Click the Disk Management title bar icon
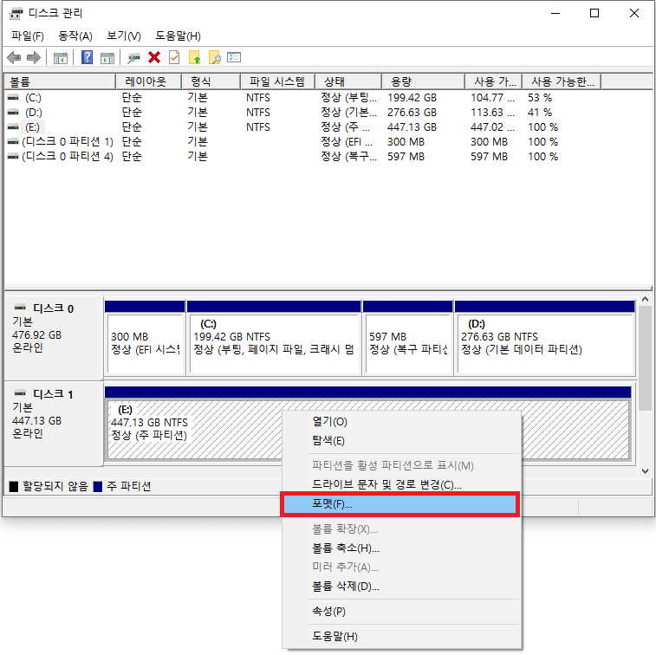Viewport: 656px width, 655px height. click(16, 13)
